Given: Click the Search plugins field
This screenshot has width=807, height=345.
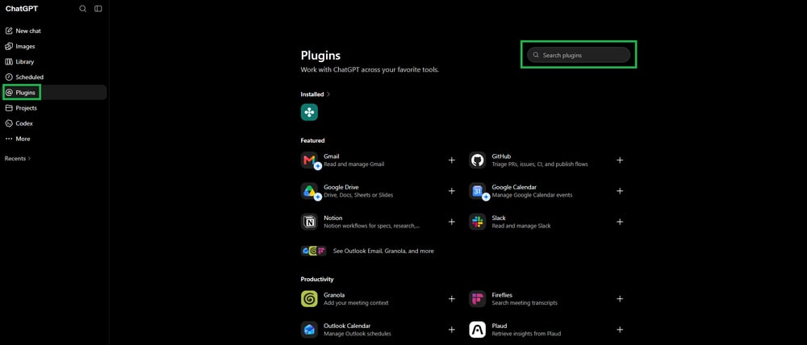Looking at the screenshot, I should point(579,55).
